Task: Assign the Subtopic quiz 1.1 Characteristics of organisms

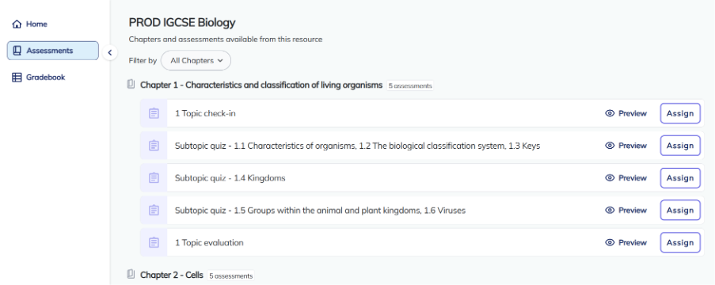Action: pos(680,146)
